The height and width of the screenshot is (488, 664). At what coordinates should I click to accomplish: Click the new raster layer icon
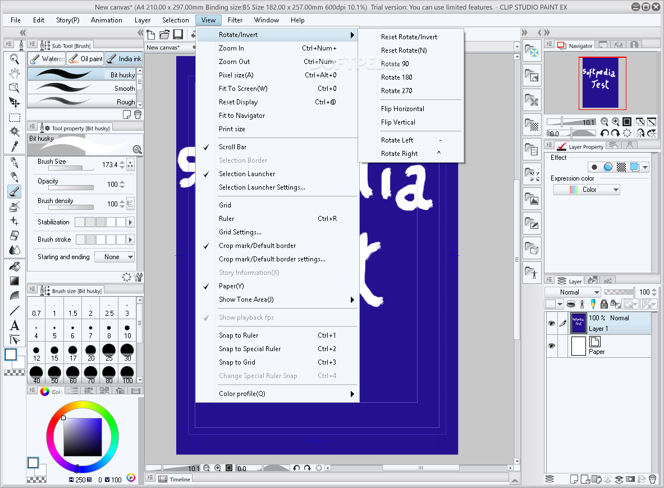[574, 479]
